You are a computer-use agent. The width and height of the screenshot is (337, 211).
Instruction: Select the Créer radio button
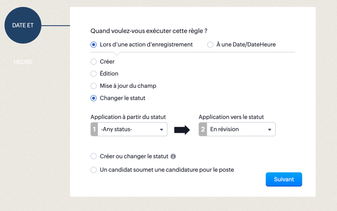tap(94, 62)
